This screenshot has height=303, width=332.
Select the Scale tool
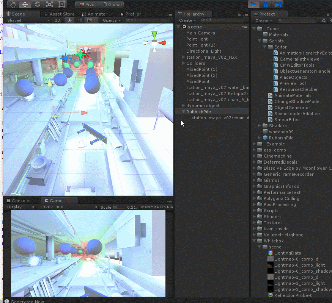click(x=49, y=5)
